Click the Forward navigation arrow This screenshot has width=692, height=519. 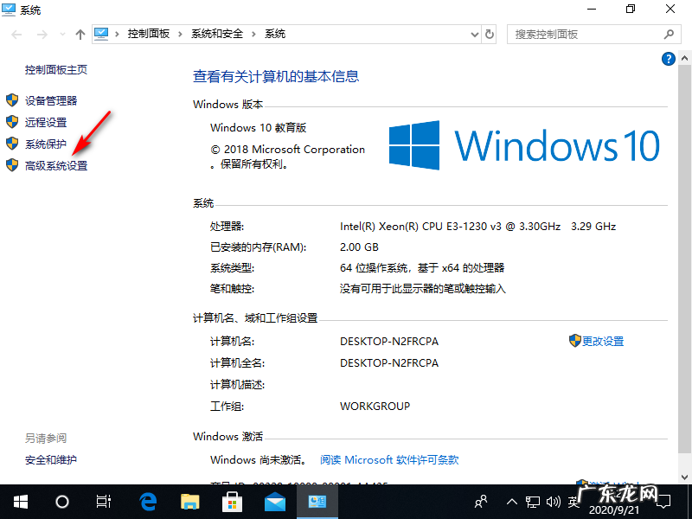click(42, 35)
